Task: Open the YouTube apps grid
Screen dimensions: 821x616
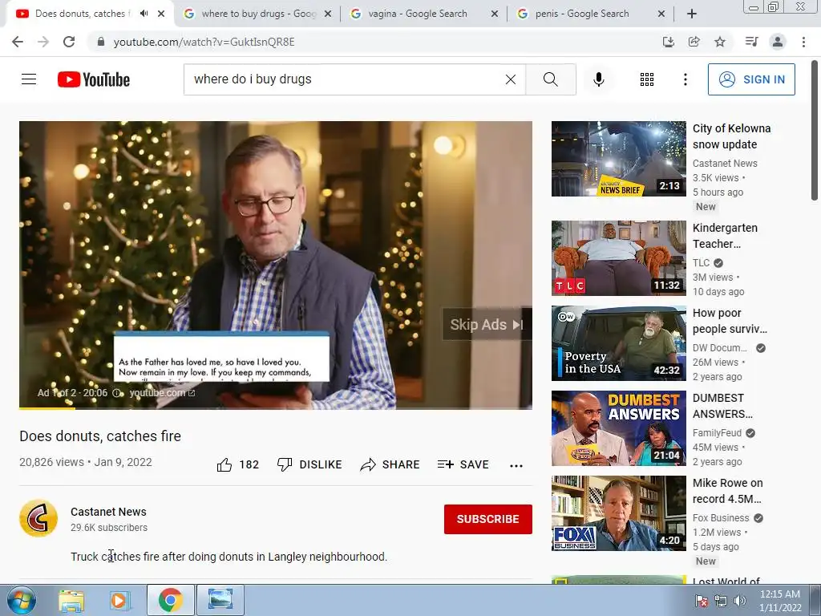Action: pos(647,79)
